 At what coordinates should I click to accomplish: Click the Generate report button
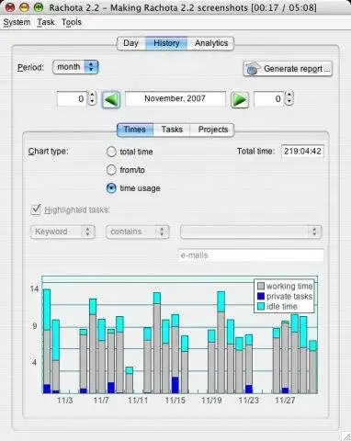(x=288, y=69)
